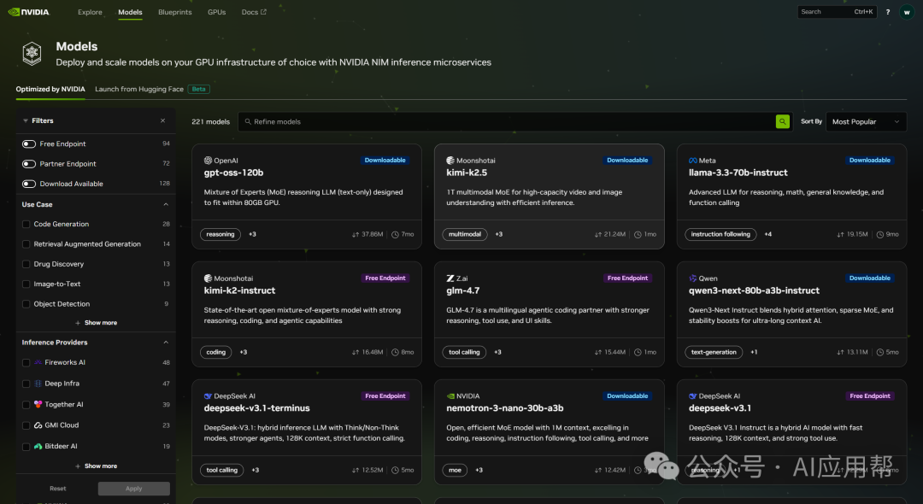This screenshot has width=923, height=504.
Task: Open the Blueprints nav item
Action: pyautogui.click(x=175, y=12)
